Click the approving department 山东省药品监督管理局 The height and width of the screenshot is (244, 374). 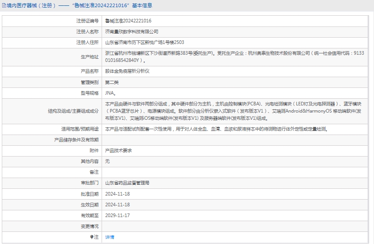[x=127, y=183]
